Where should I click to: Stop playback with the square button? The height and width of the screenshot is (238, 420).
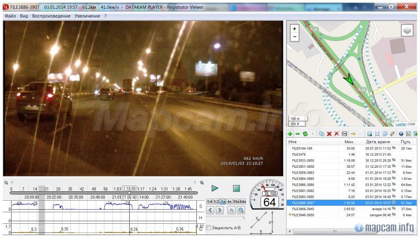pyautogui.click(x=236, y=188)
